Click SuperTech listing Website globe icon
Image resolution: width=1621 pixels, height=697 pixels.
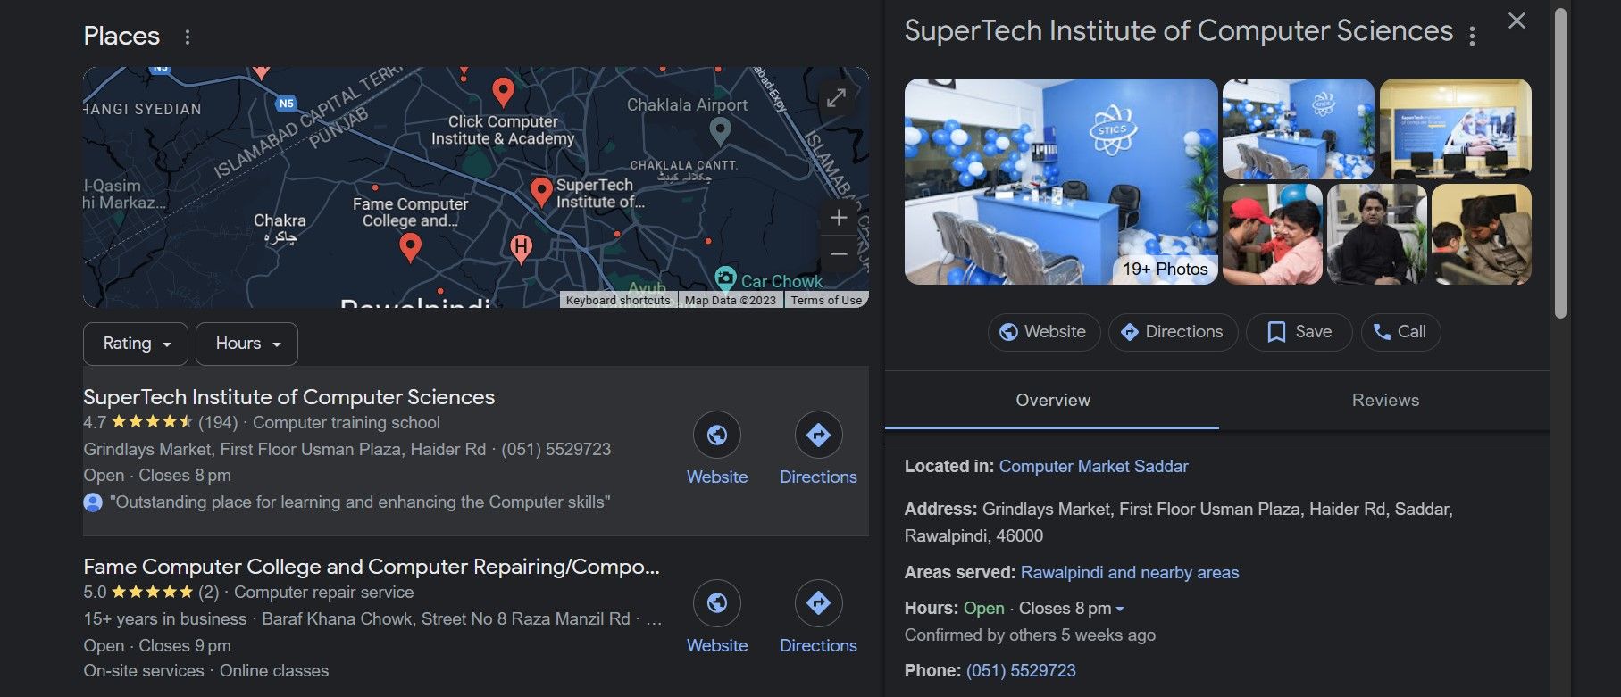coord(717,435)
